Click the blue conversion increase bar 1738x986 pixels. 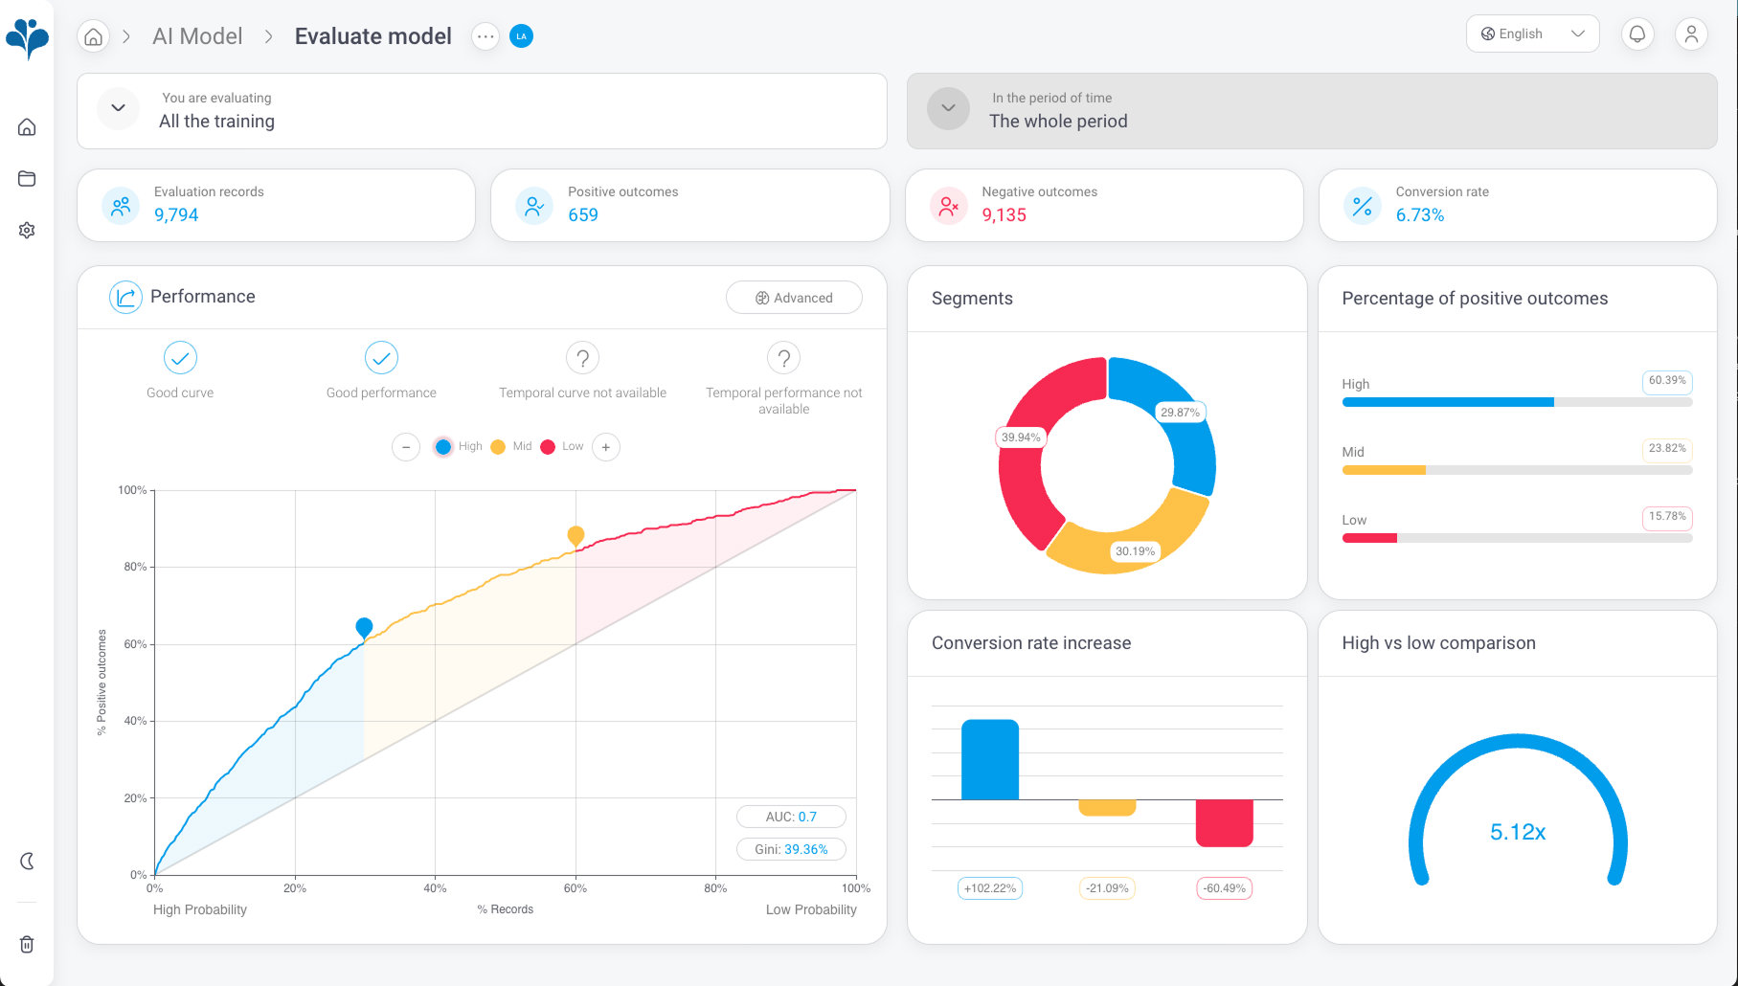point(990,759)
